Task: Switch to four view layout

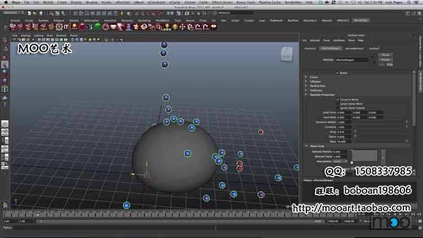Action: 5,132
